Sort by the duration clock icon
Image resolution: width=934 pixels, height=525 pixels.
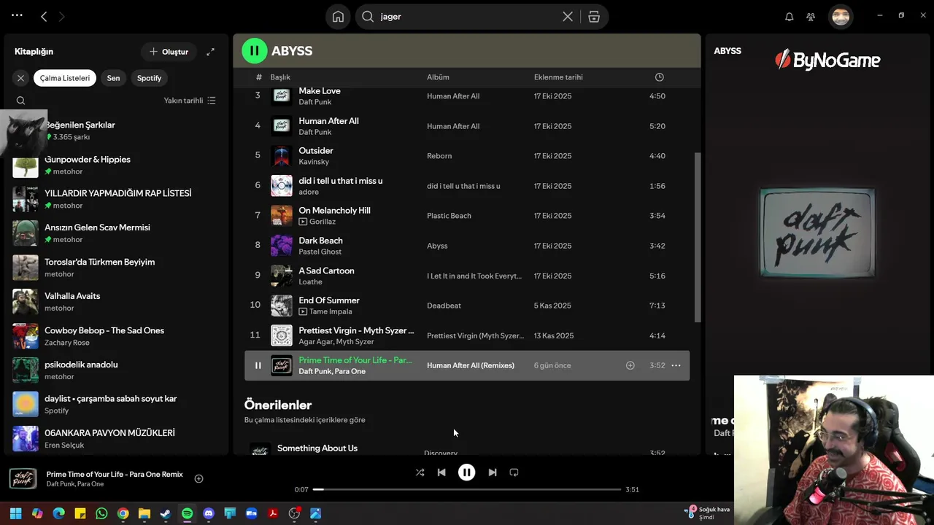(x=659, y=77)
